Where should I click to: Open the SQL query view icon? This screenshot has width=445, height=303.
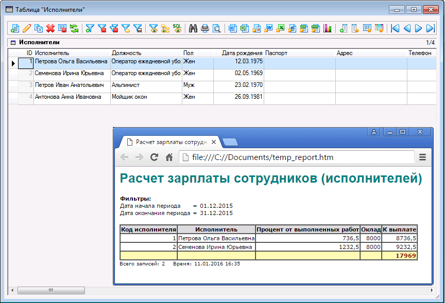click(x=177, y=28)
